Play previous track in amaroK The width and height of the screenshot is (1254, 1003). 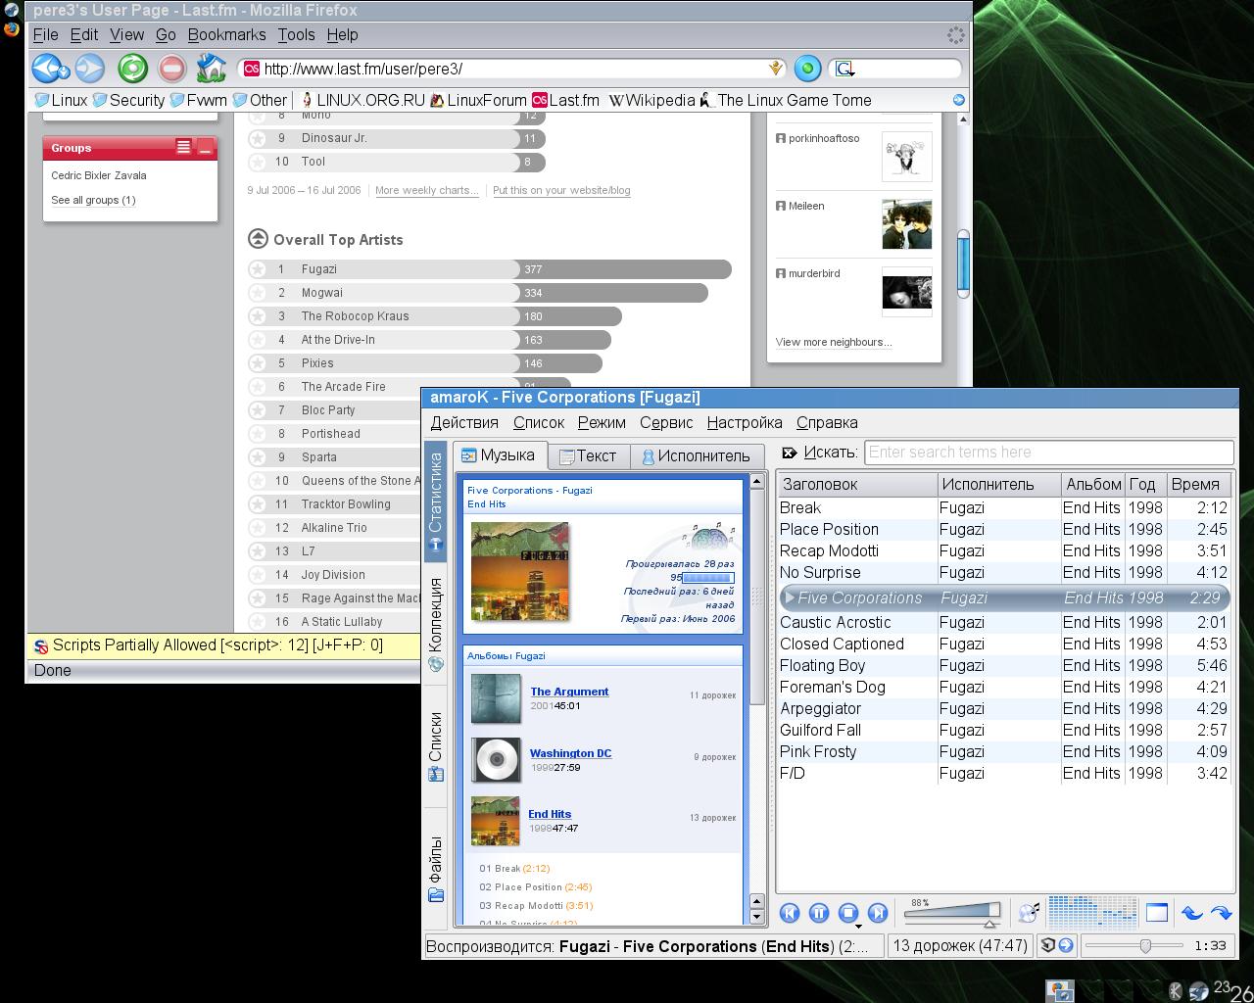coord(790,913)
